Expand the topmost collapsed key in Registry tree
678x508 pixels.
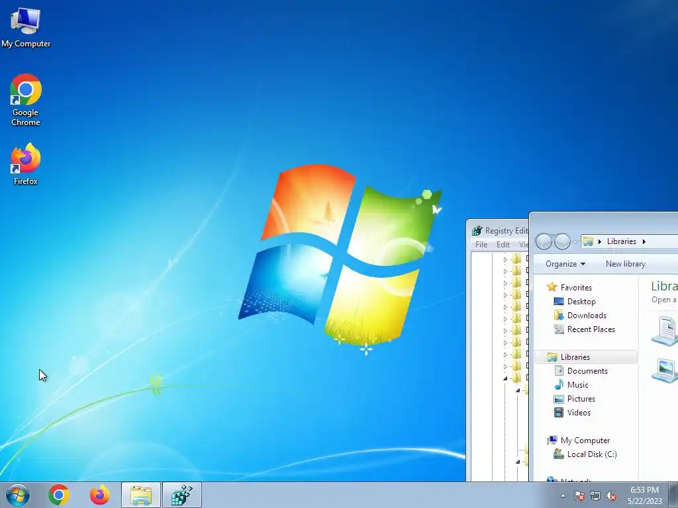tap(505, 259)
